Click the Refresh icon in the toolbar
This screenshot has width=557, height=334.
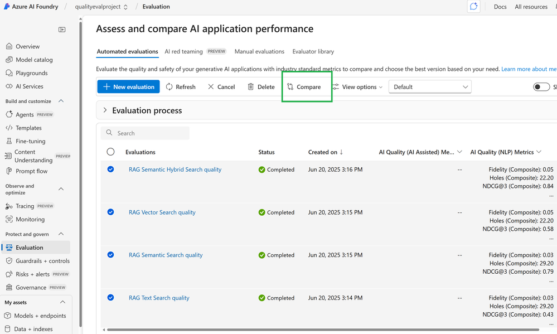pos(169,87)
